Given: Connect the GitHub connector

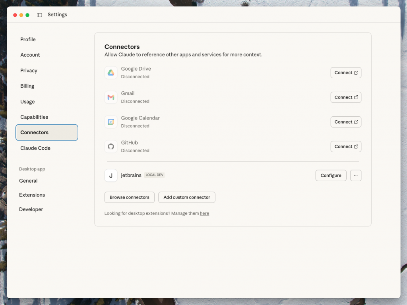Looking at the screenshot, I should (346, 147).
